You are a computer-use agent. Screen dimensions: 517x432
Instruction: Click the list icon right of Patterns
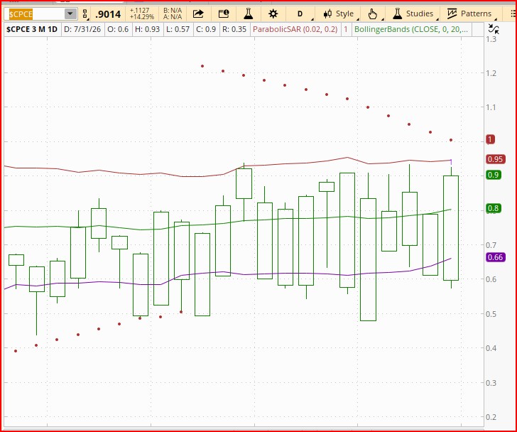click(513, 13)
